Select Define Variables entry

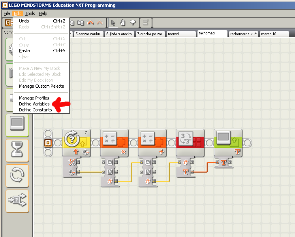(x=34, y=104)
